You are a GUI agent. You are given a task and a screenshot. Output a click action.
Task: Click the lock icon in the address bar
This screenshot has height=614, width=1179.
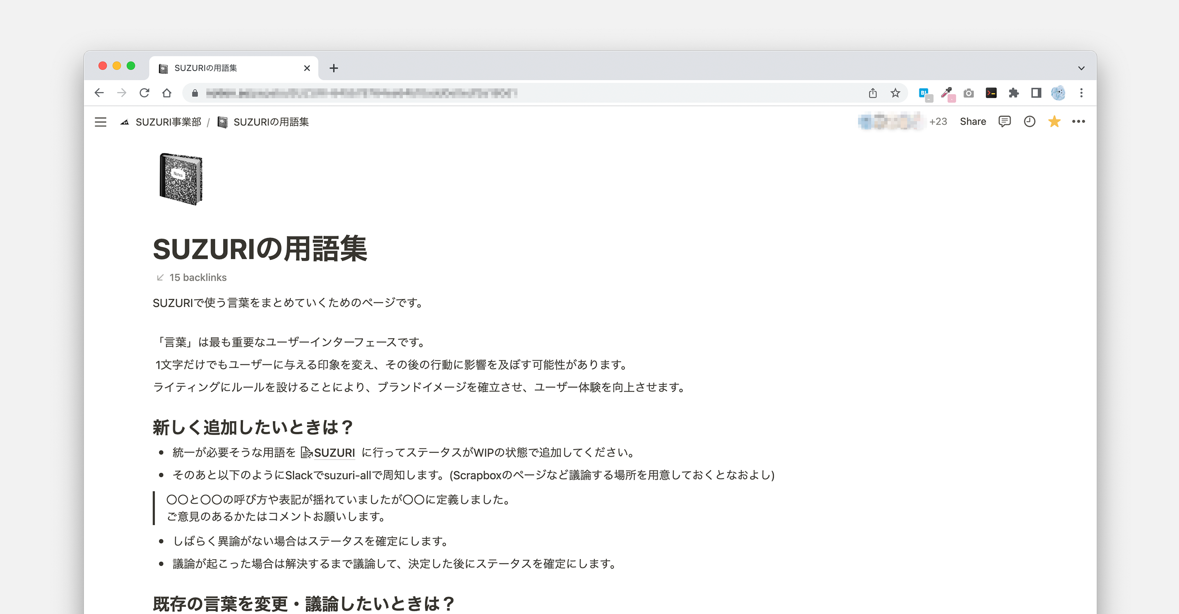click(x=195, y=93)
